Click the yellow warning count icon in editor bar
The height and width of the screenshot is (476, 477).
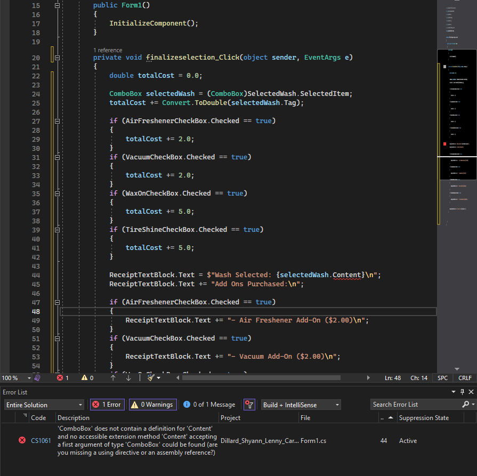84,378
